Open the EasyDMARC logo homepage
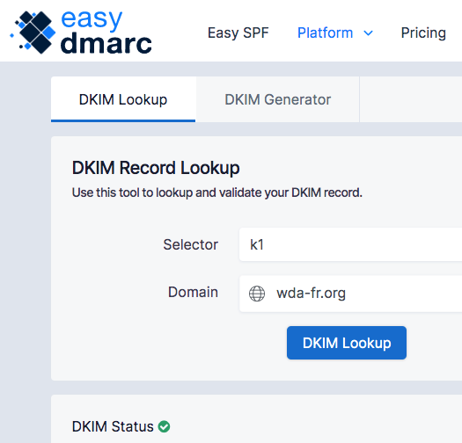 [x=81, y=33]
